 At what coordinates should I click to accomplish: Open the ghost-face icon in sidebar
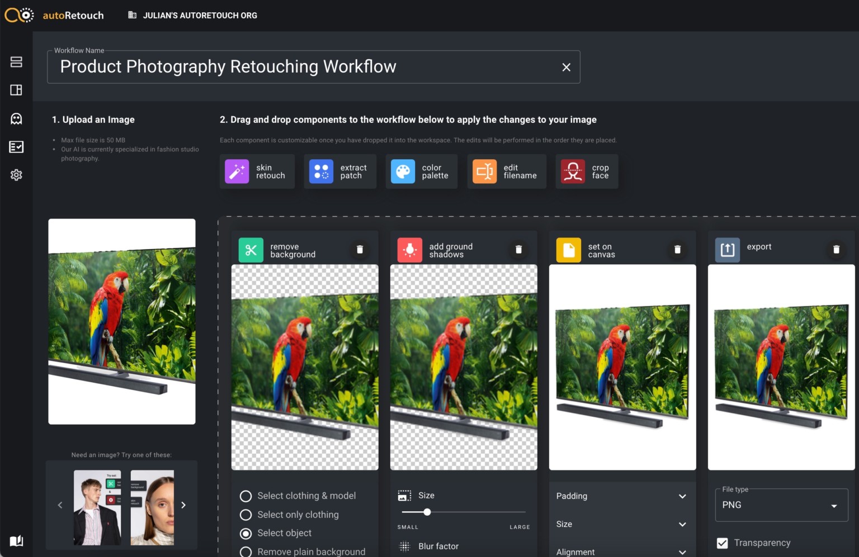point(16,118)
